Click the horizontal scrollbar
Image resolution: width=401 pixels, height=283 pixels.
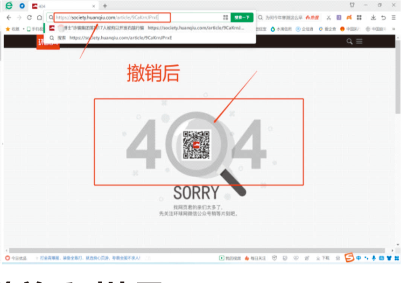point(197,250)
